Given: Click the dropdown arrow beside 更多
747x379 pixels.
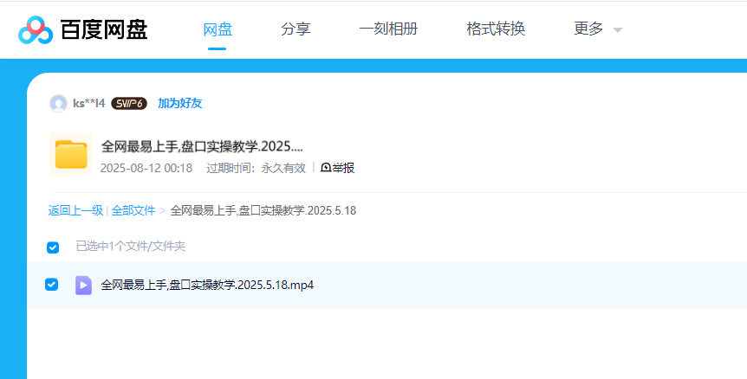Looking at the screenshot, I should tap(618, 30).
